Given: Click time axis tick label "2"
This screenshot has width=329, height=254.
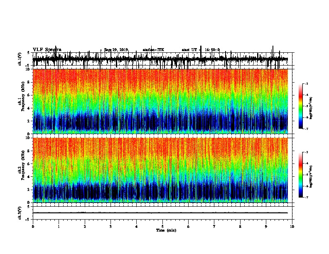Looking at the screenshot, I should [x=85, y=227].
